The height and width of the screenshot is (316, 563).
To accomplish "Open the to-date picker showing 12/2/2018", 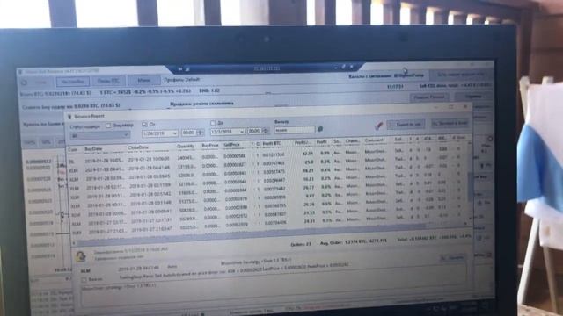I will pyautogui.click(x=228, y=132).
